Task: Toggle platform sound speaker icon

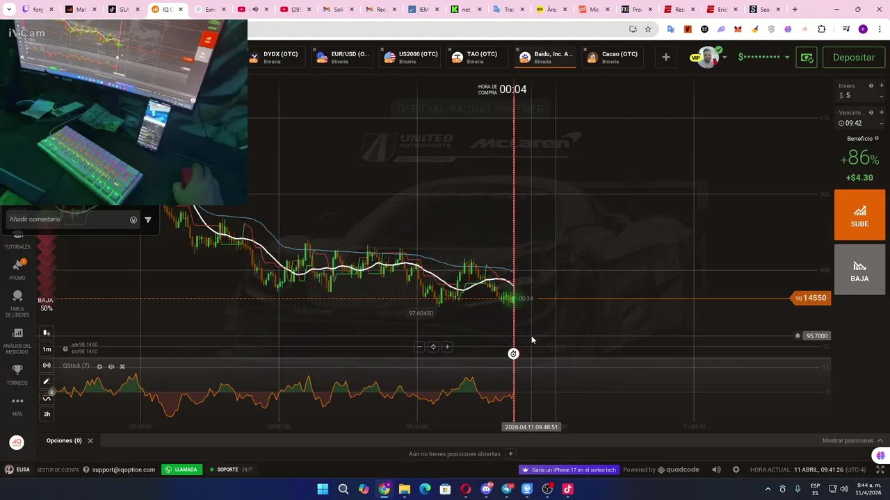Action: [x=716, y=469]
